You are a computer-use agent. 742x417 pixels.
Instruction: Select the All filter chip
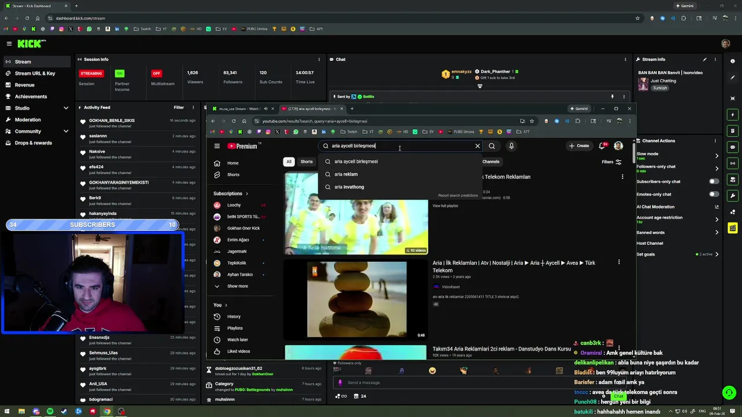tap(289, 162)
